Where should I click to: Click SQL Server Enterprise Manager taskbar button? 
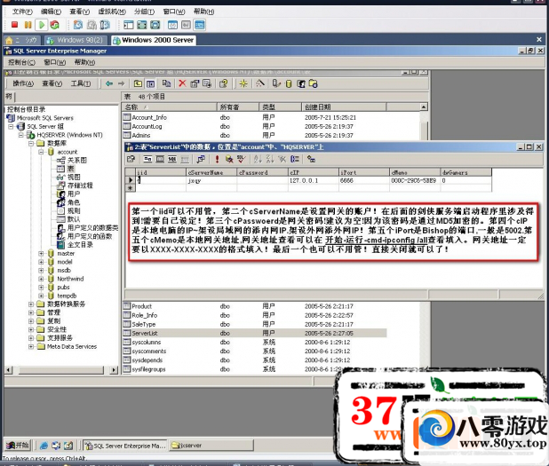pyautogui.click(x=125, y=446)
